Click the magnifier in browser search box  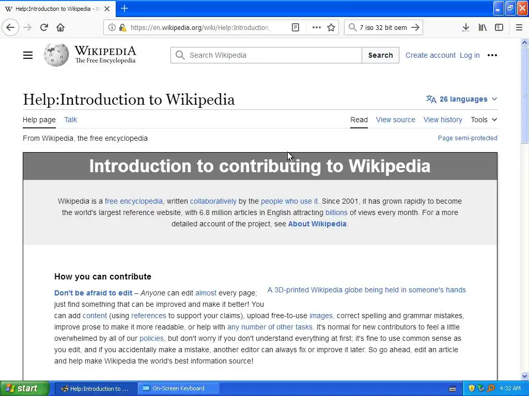coord(352,27)
